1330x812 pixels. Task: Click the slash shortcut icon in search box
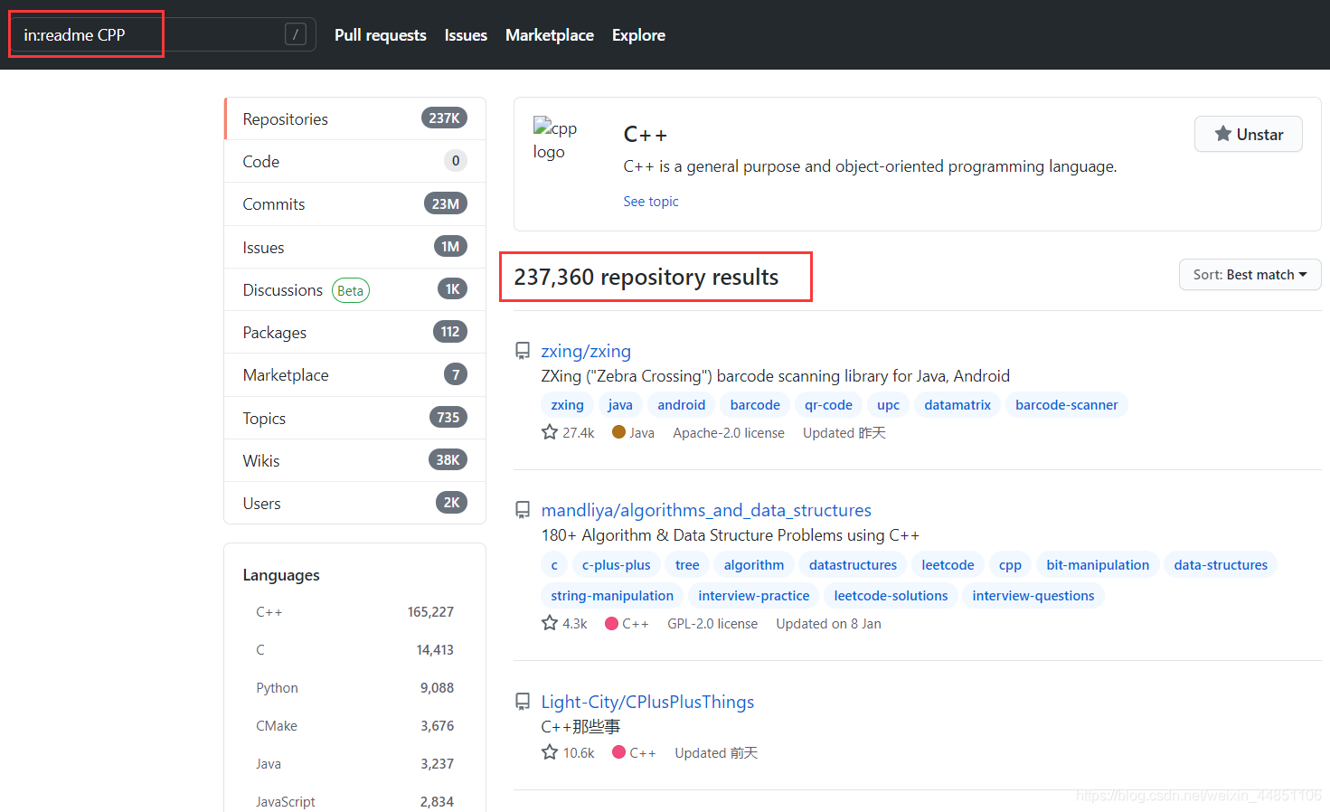point(296,34)
